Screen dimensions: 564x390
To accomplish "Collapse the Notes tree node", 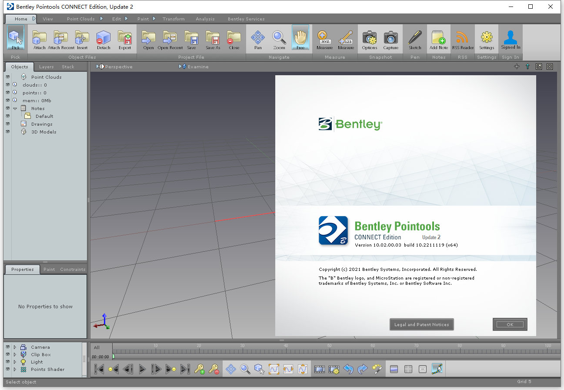I will pos(15,108).
